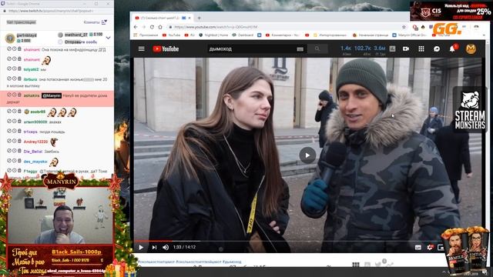Ban user shainant on the first message
The height and width of the screenshot is (277, 493).
(8, 49)
